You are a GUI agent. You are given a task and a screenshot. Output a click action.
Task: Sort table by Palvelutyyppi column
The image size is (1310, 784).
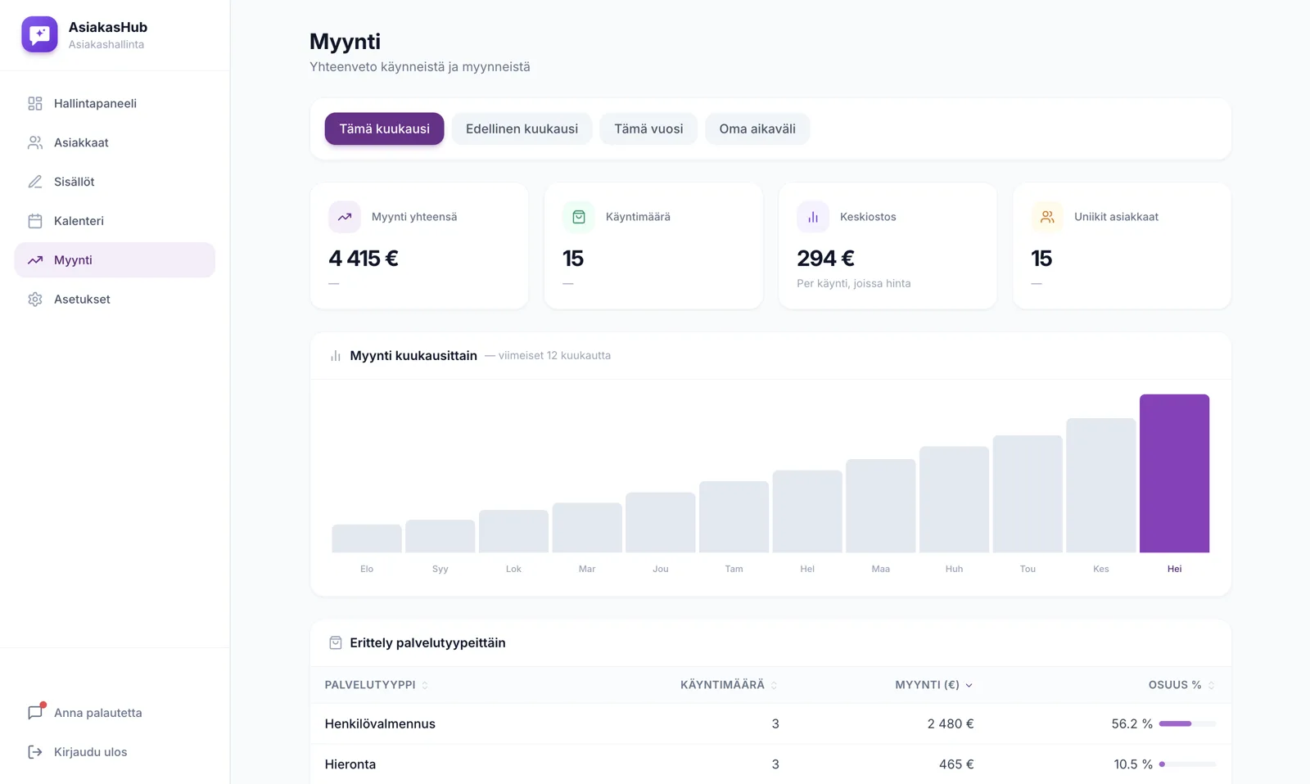pos(377,685)
